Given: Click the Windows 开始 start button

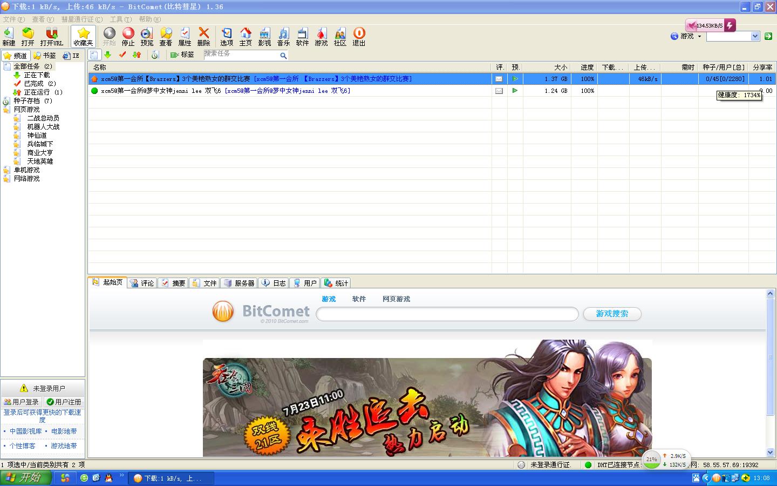Looking at the screenshot, I should (25, 478).
